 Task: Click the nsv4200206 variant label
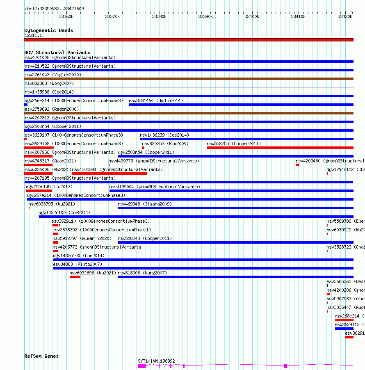click(346, 290)
